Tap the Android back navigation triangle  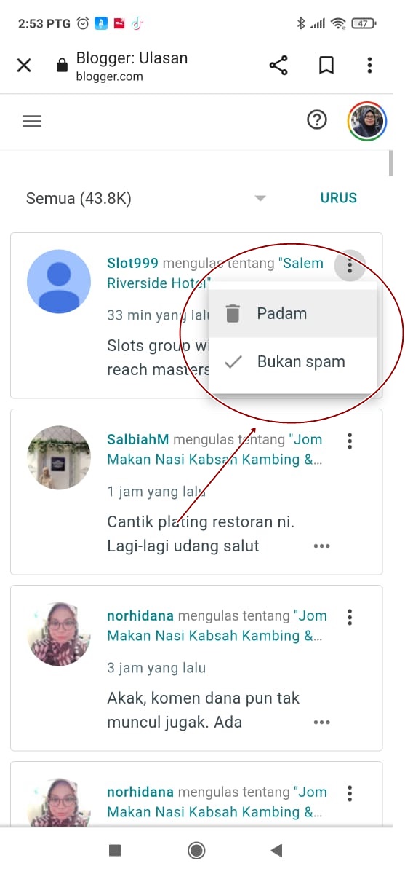(276, 850)
